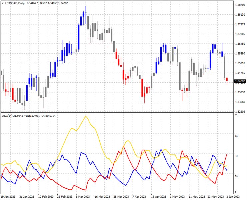Click the 1.35310 price scale label
Viewport: 247px width, 200px height.
240,63
